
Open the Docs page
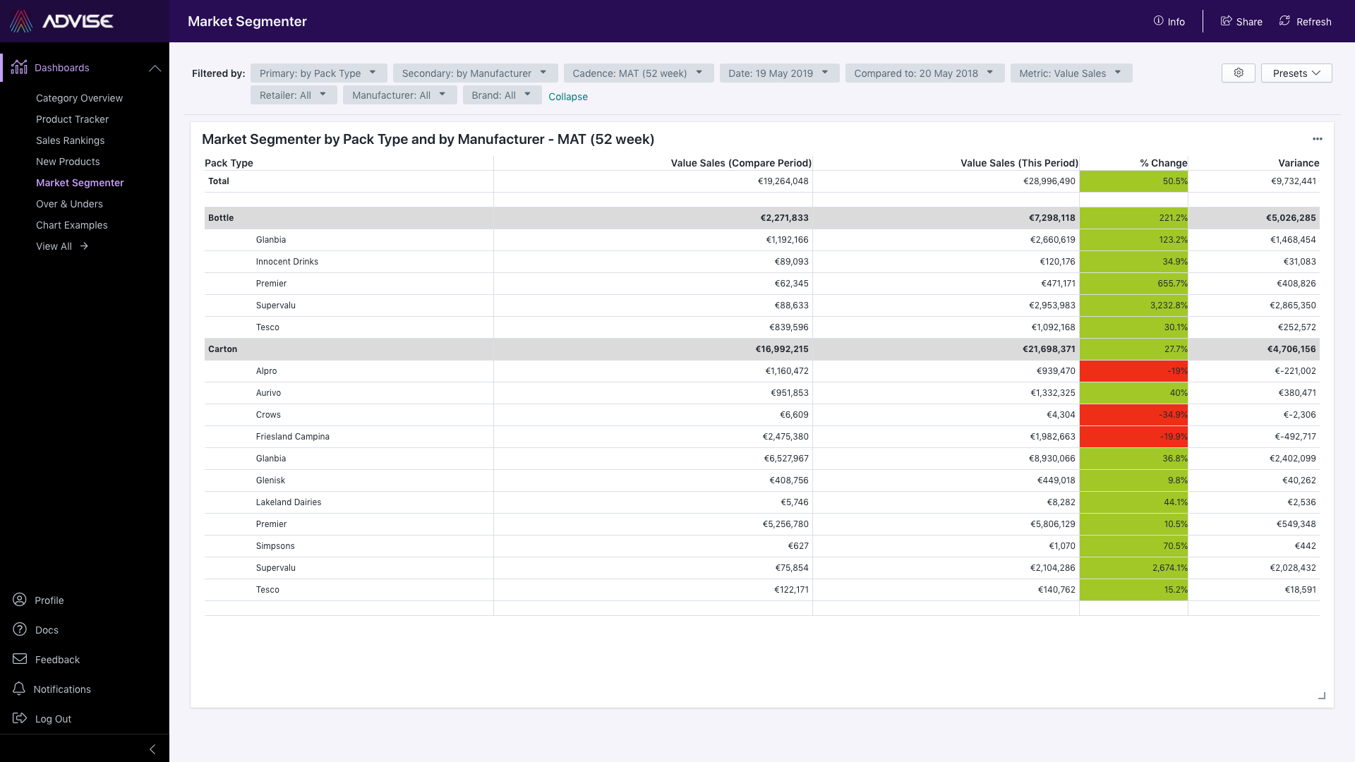[47, 629]
